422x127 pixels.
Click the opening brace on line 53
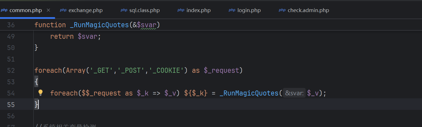[36, 82]
